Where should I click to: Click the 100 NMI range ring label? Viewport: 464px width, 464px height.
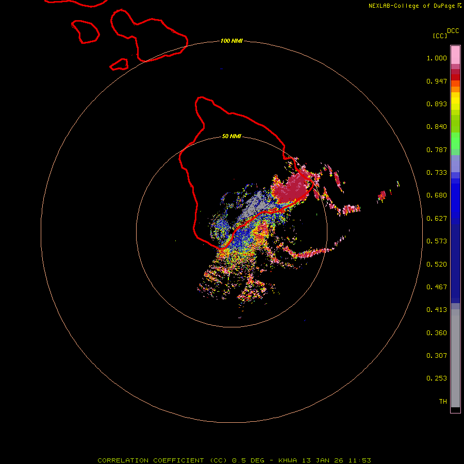231,41
